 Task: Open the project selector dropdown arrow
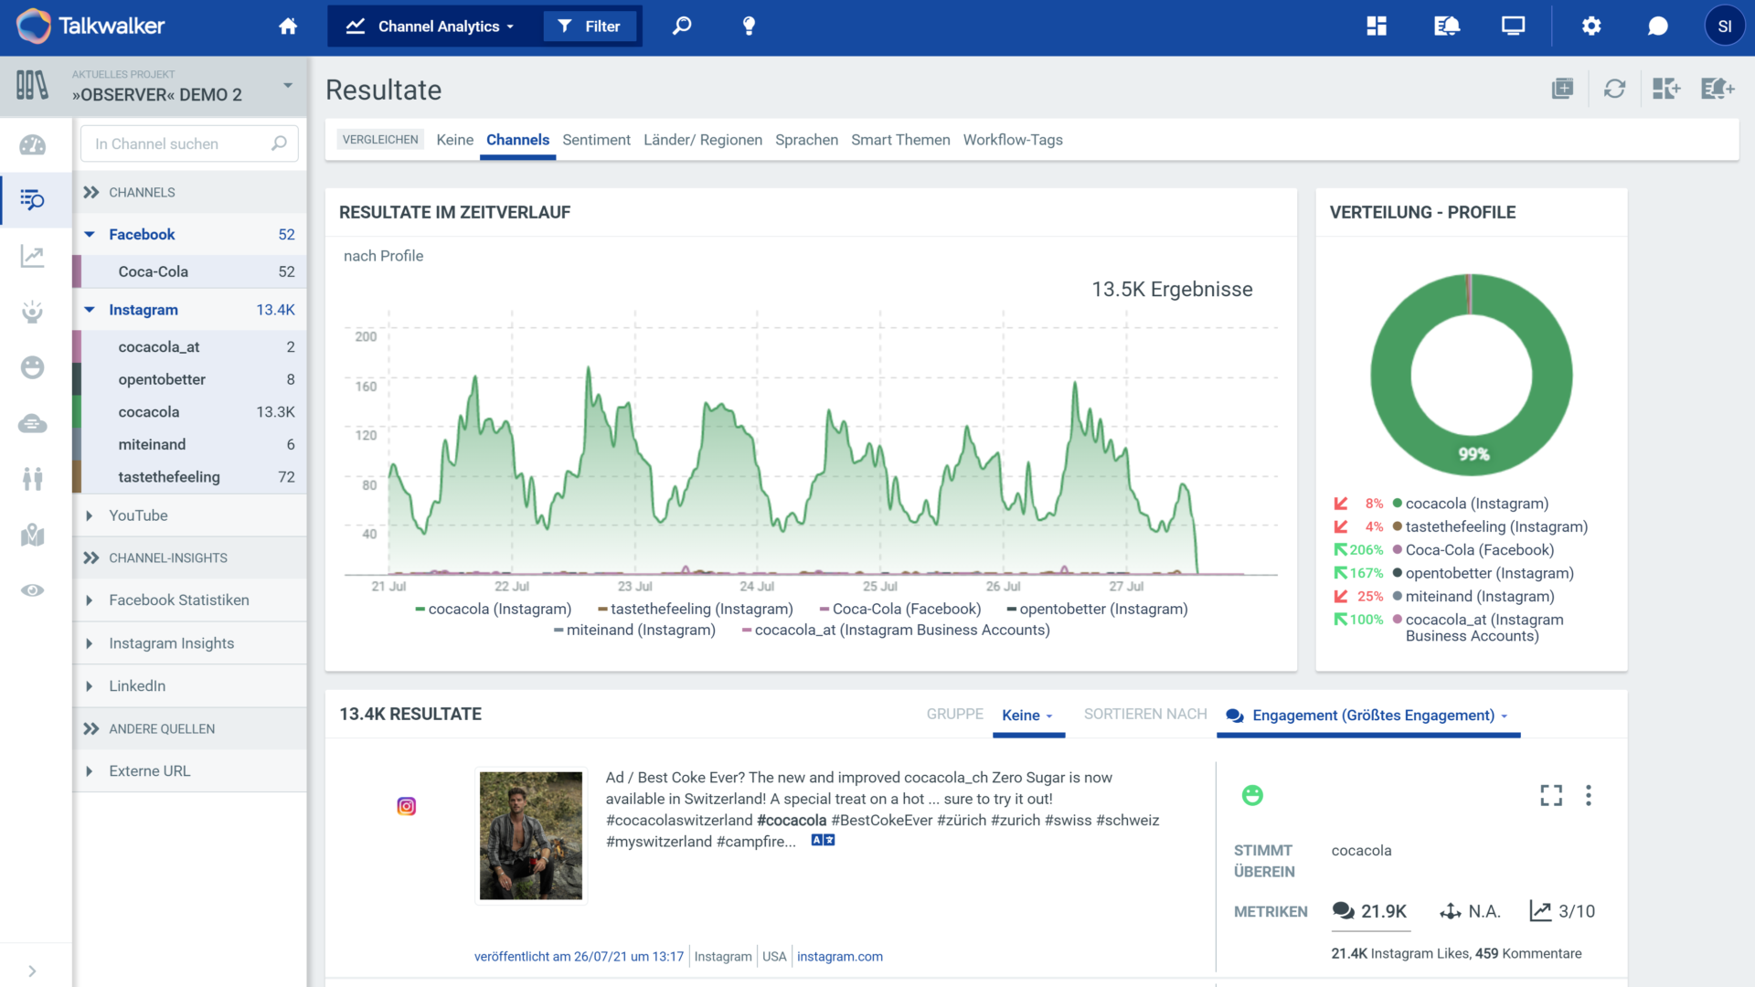coord(288,85)
